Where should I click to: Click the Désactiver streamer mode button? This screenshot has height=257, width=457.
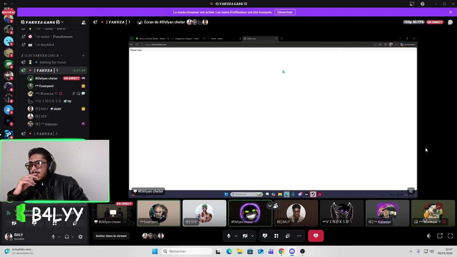coord(285,12)
